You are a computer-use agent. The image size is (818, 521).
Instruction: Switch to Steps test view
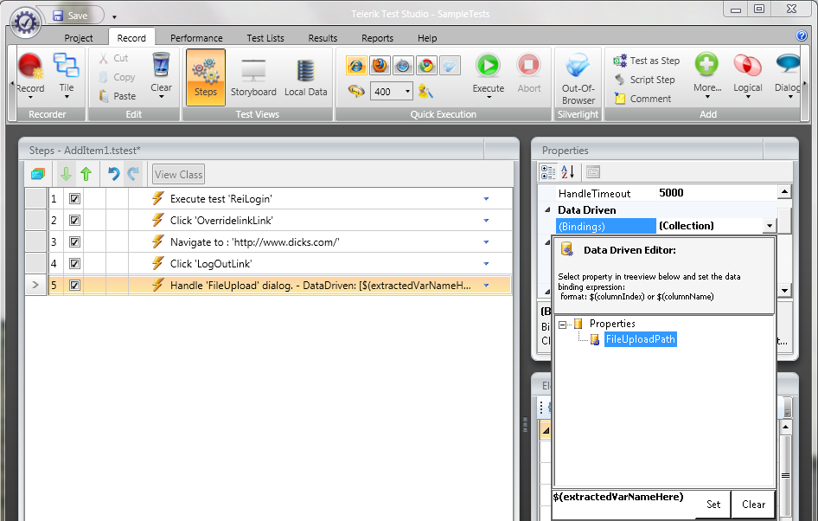tap(206, 77)
